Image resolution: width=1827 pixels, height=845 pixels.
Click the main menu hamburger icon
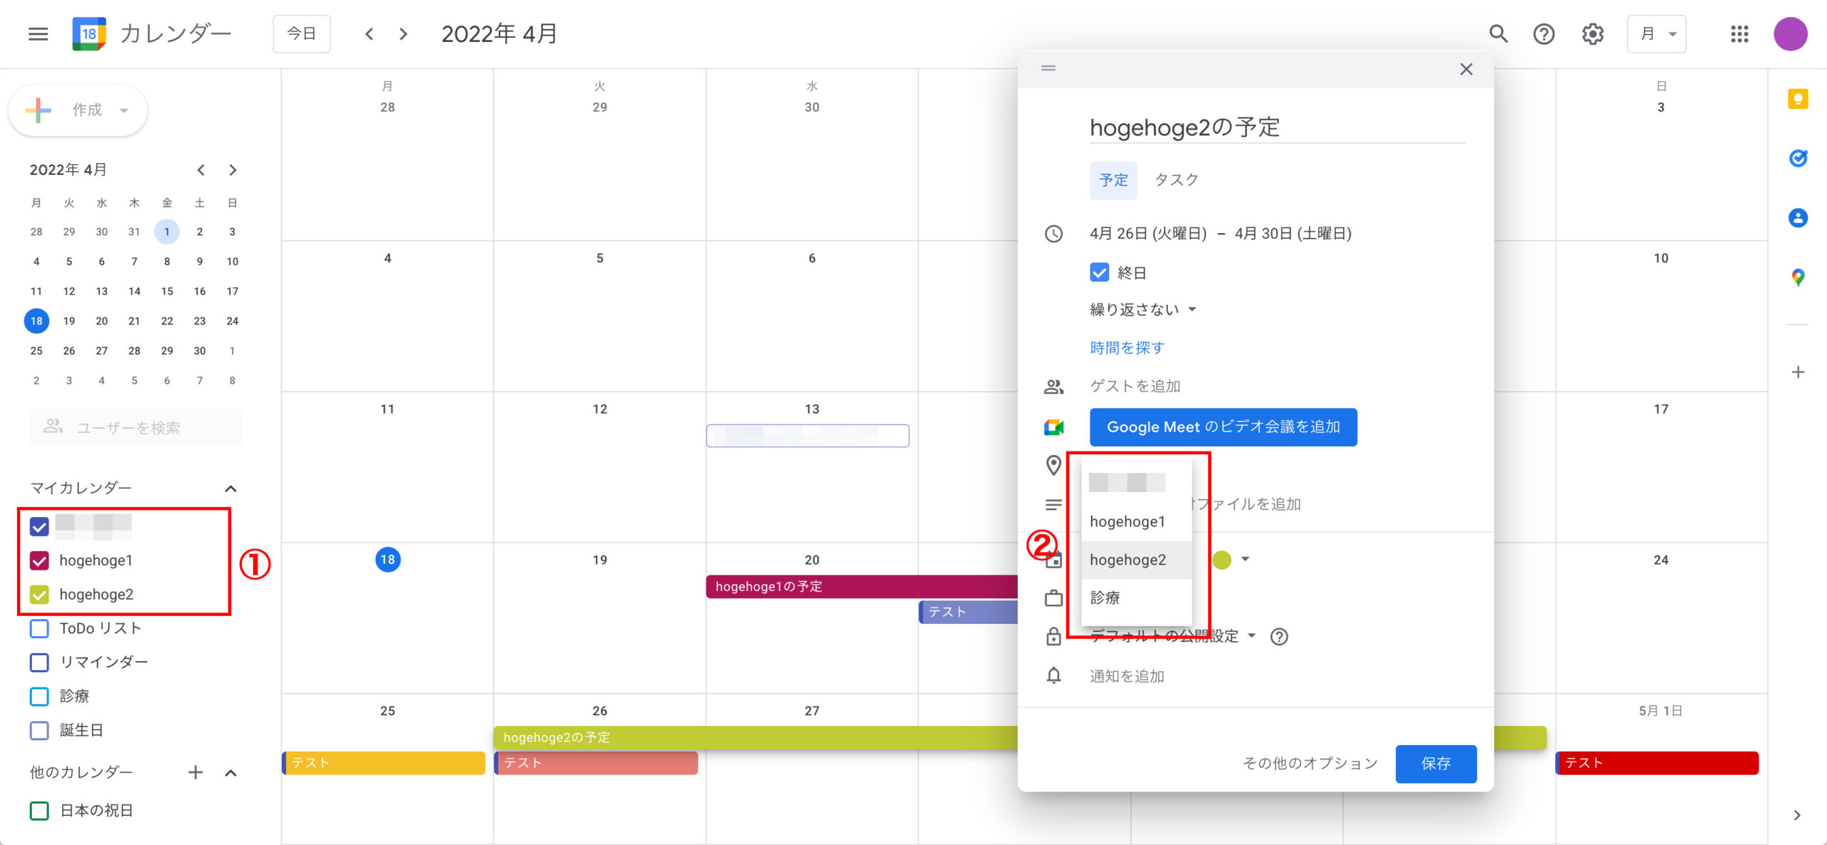(x=38, y=34)
